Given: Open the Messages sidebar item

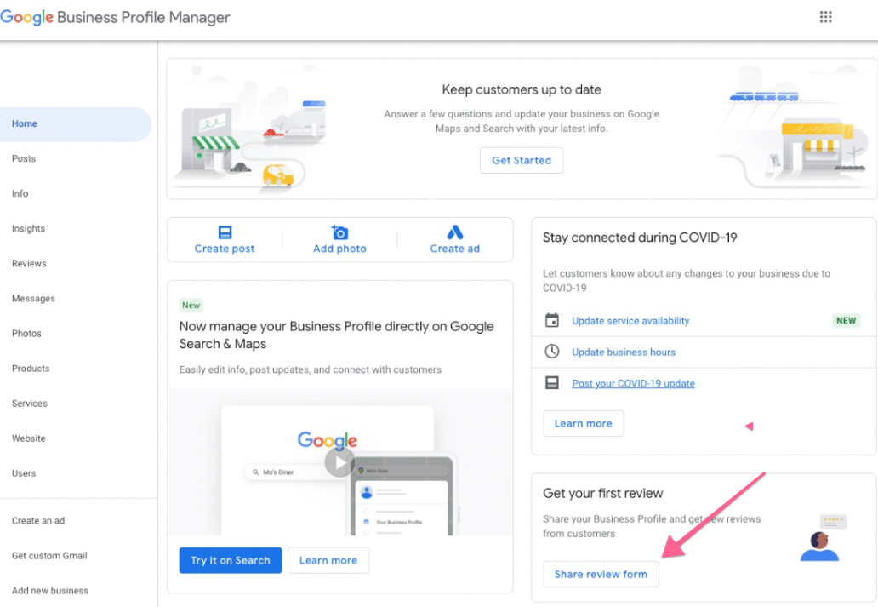Looking at the screenshot, I should [33, 299].
